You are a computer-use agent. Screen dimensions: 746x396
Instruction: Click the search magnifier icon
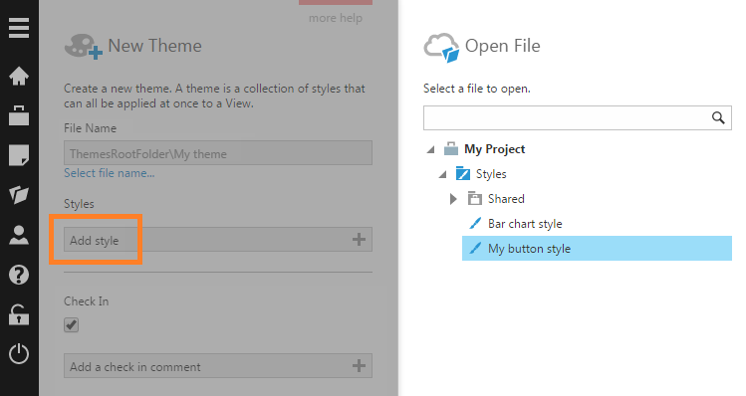[x=718, y=117]
